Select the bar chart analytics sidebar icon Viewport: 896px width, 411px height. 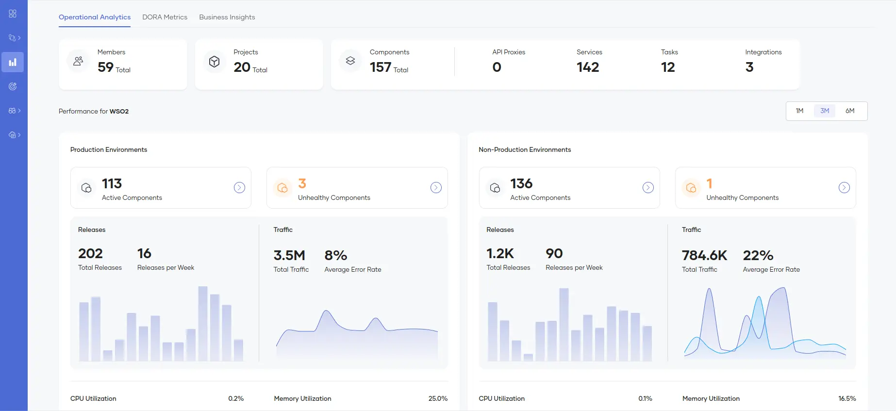point(13,62)
